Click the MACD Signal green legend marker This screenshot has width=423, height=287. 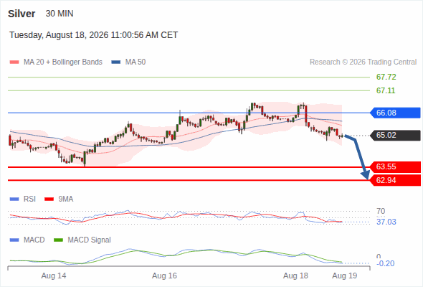(58, 240)
